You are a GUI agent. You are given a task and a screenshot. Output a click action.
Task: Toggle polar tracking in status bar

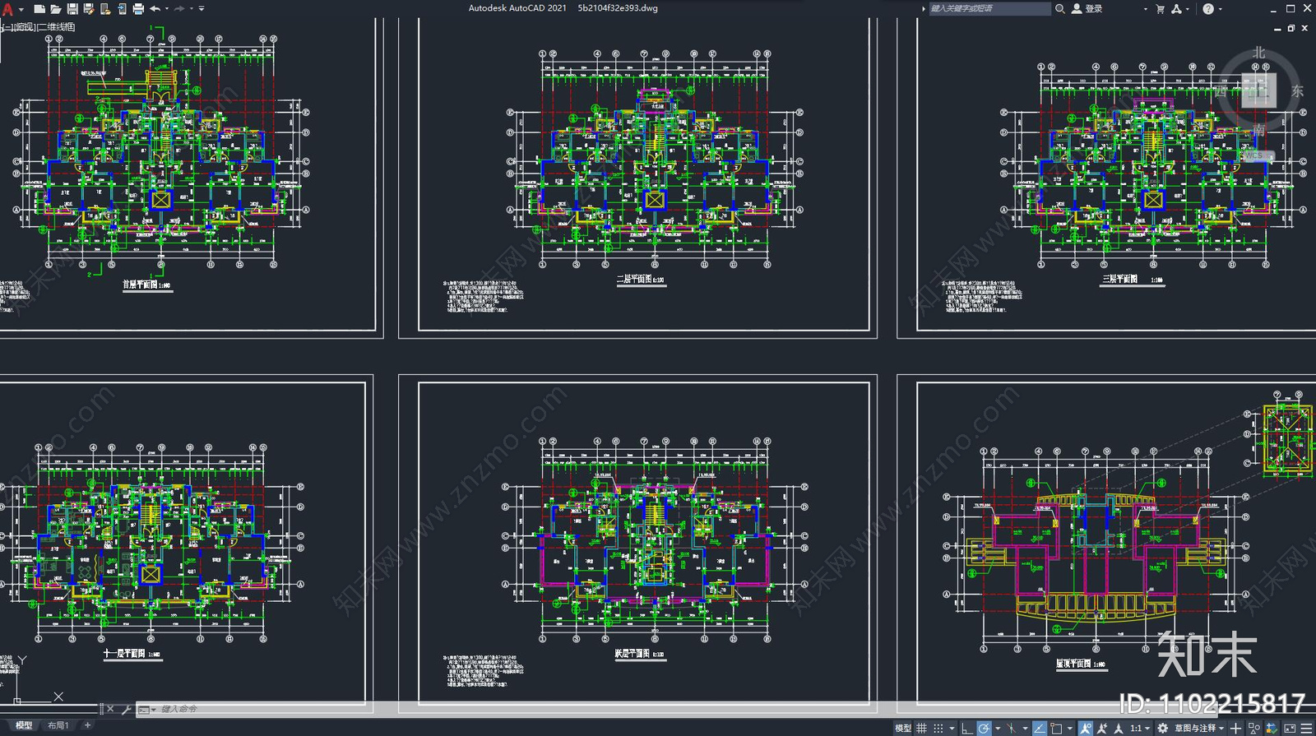click(x=984, y=729)
